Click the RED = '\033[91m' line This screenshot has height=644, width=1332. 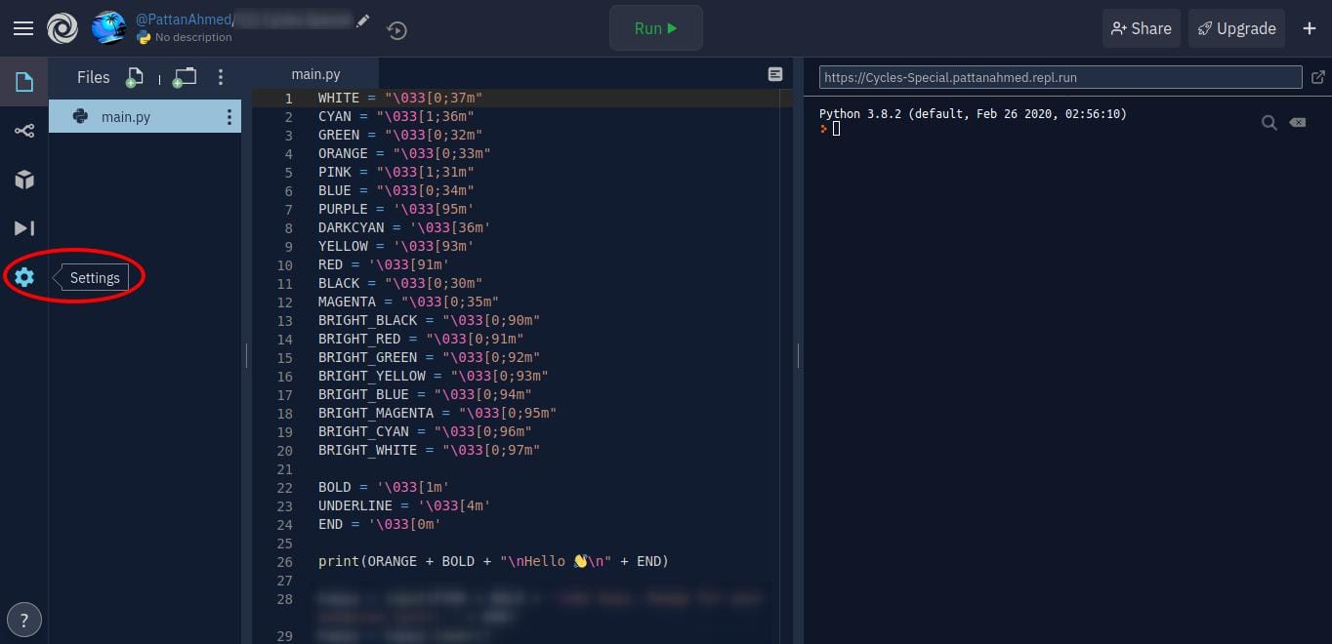(384, 265)
